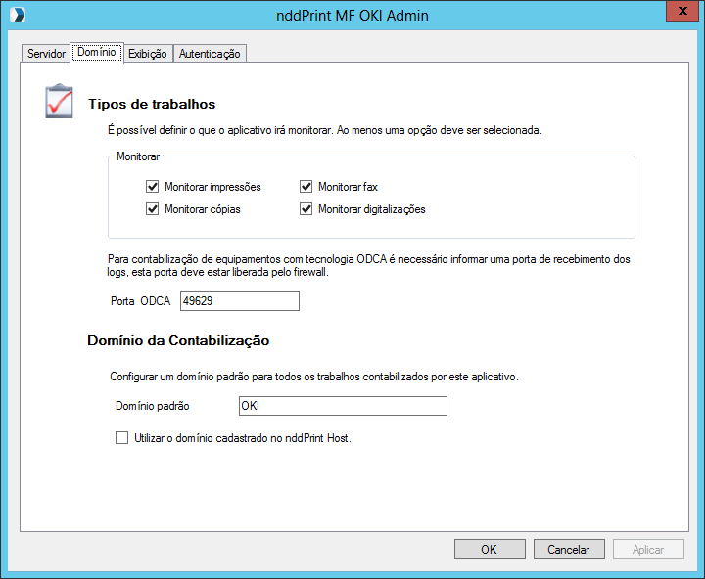Click the Cancelar button
705x579 pixels.
click(x=568, y=550)
